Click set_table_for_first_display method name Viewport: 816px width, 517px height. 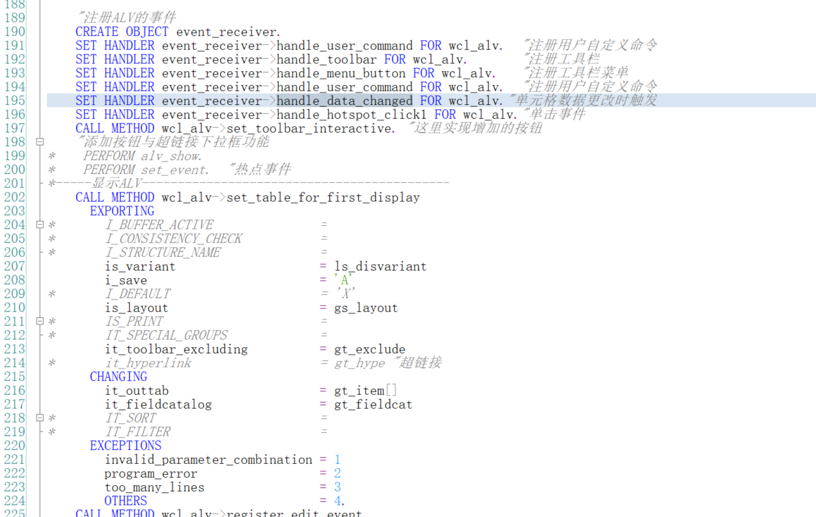click(x=323, y=197)
